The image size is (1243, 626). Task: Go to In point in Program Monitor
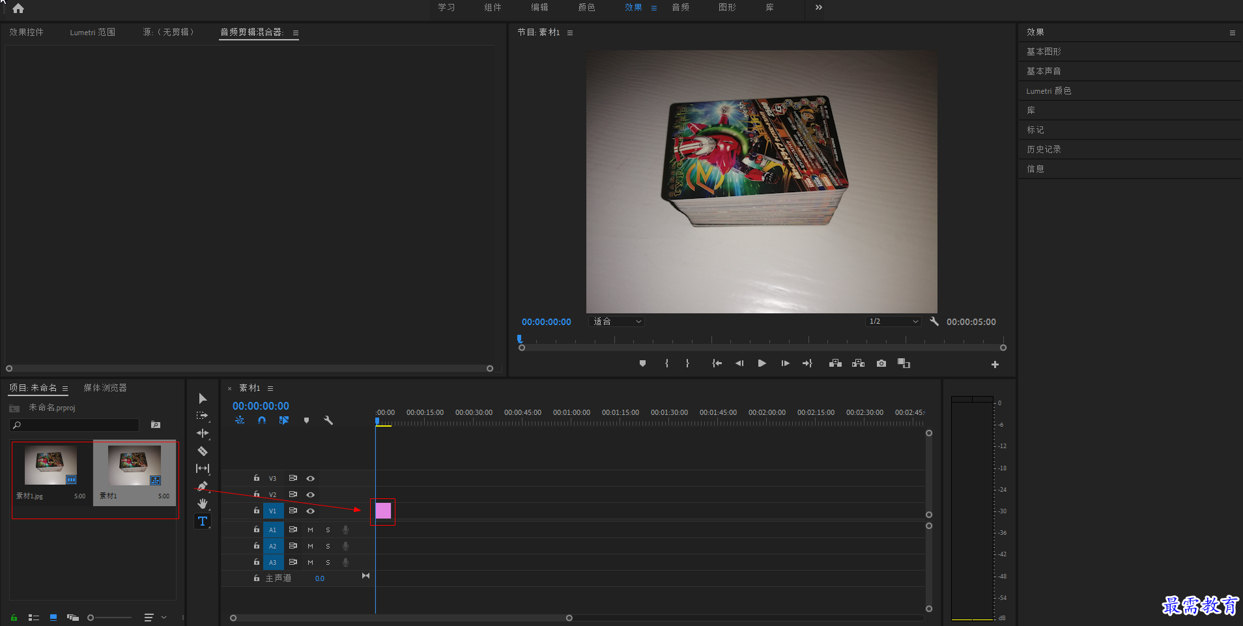click(717, 363)
